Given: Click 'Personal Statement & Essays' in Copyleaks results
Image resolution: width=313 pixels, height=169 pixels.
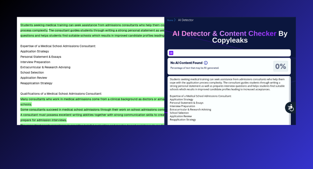Looking at the screenshot, I should [x=187, y=103].
